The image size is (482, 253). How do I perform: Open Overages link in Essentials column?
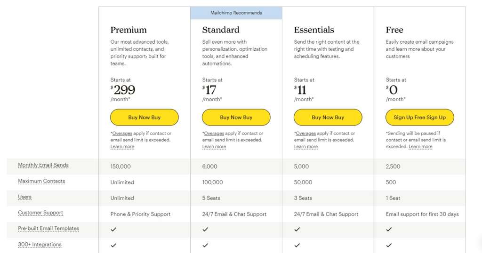click(x=305, y=134)
